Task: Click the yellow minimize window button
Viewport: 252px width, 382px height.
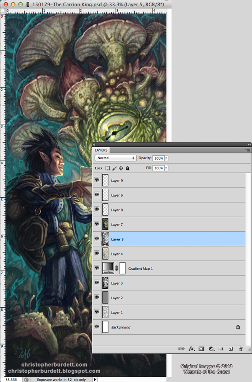Action: (13, 4)
